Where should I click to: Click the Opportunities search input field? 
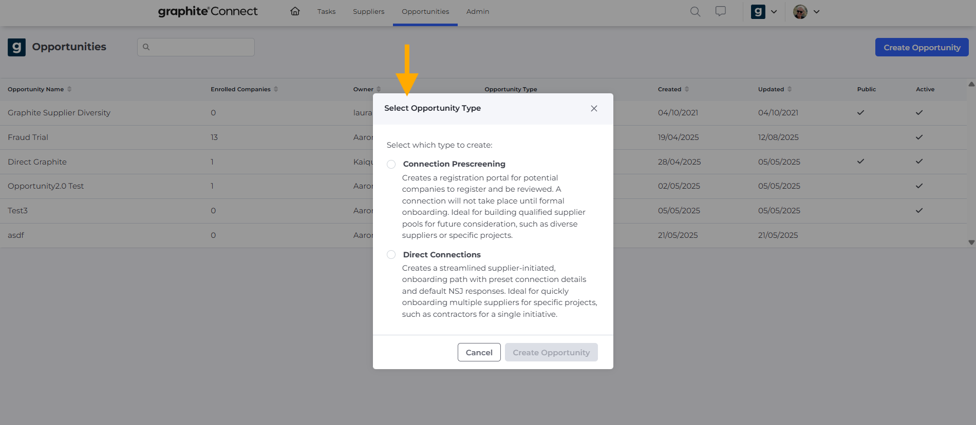pos(201,47)
